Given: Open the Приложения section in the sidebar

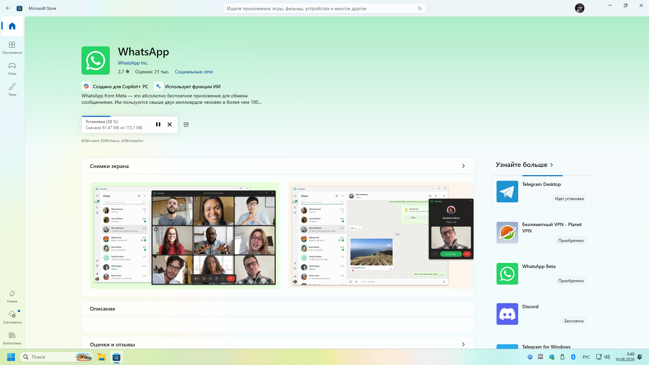Looking at the screenshot, I should (x=12, y=47).
